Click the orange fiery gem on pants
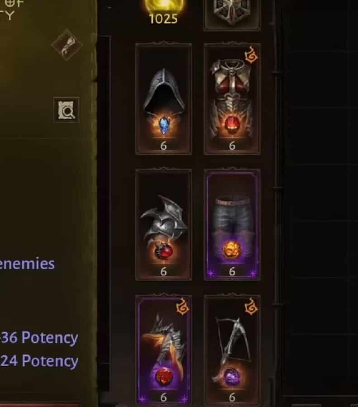The image size is (358, 407). (x=232, y=249)
